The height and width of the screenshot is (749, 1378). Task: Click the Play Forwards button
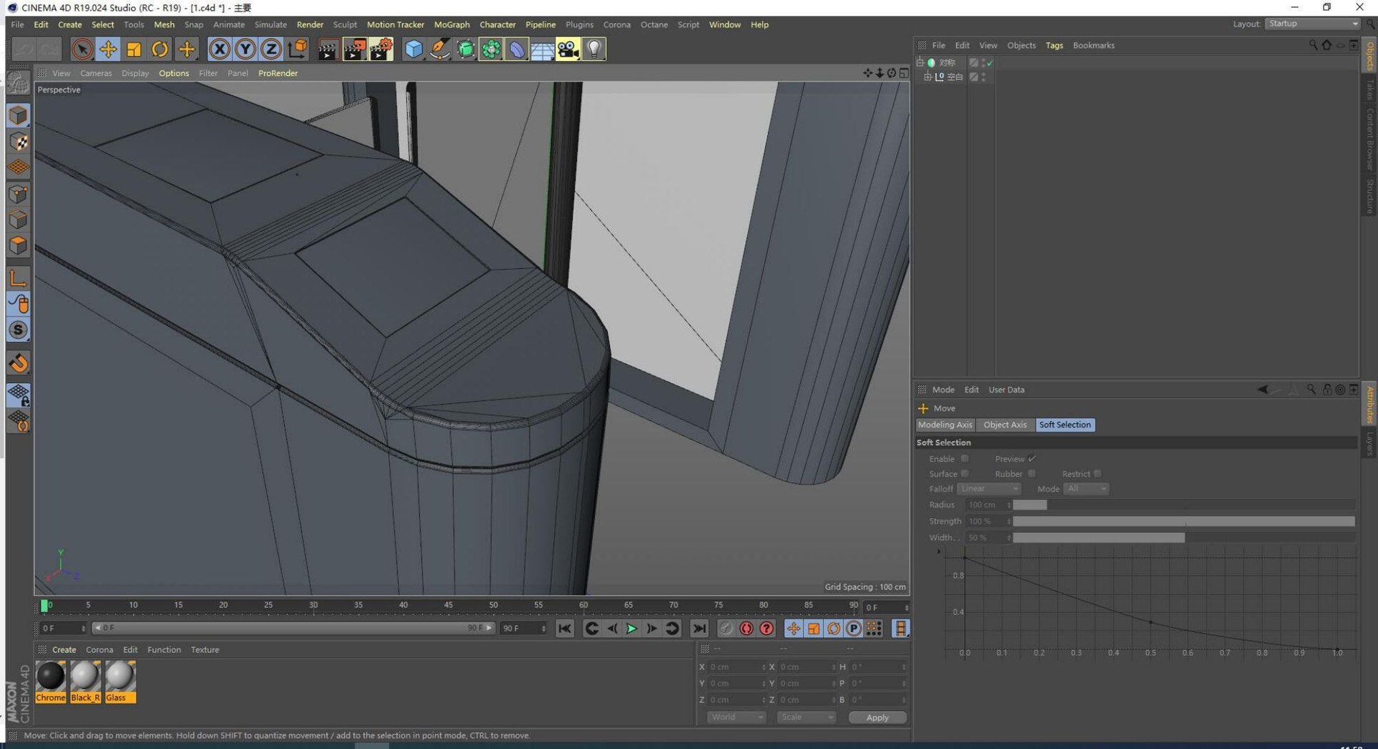(x=632, y=628)
